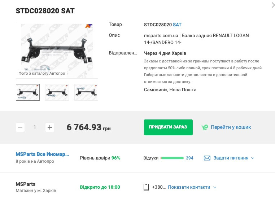275x201 pixels.
Task: Click the green cart icon
Action: [x=205, y=127]
